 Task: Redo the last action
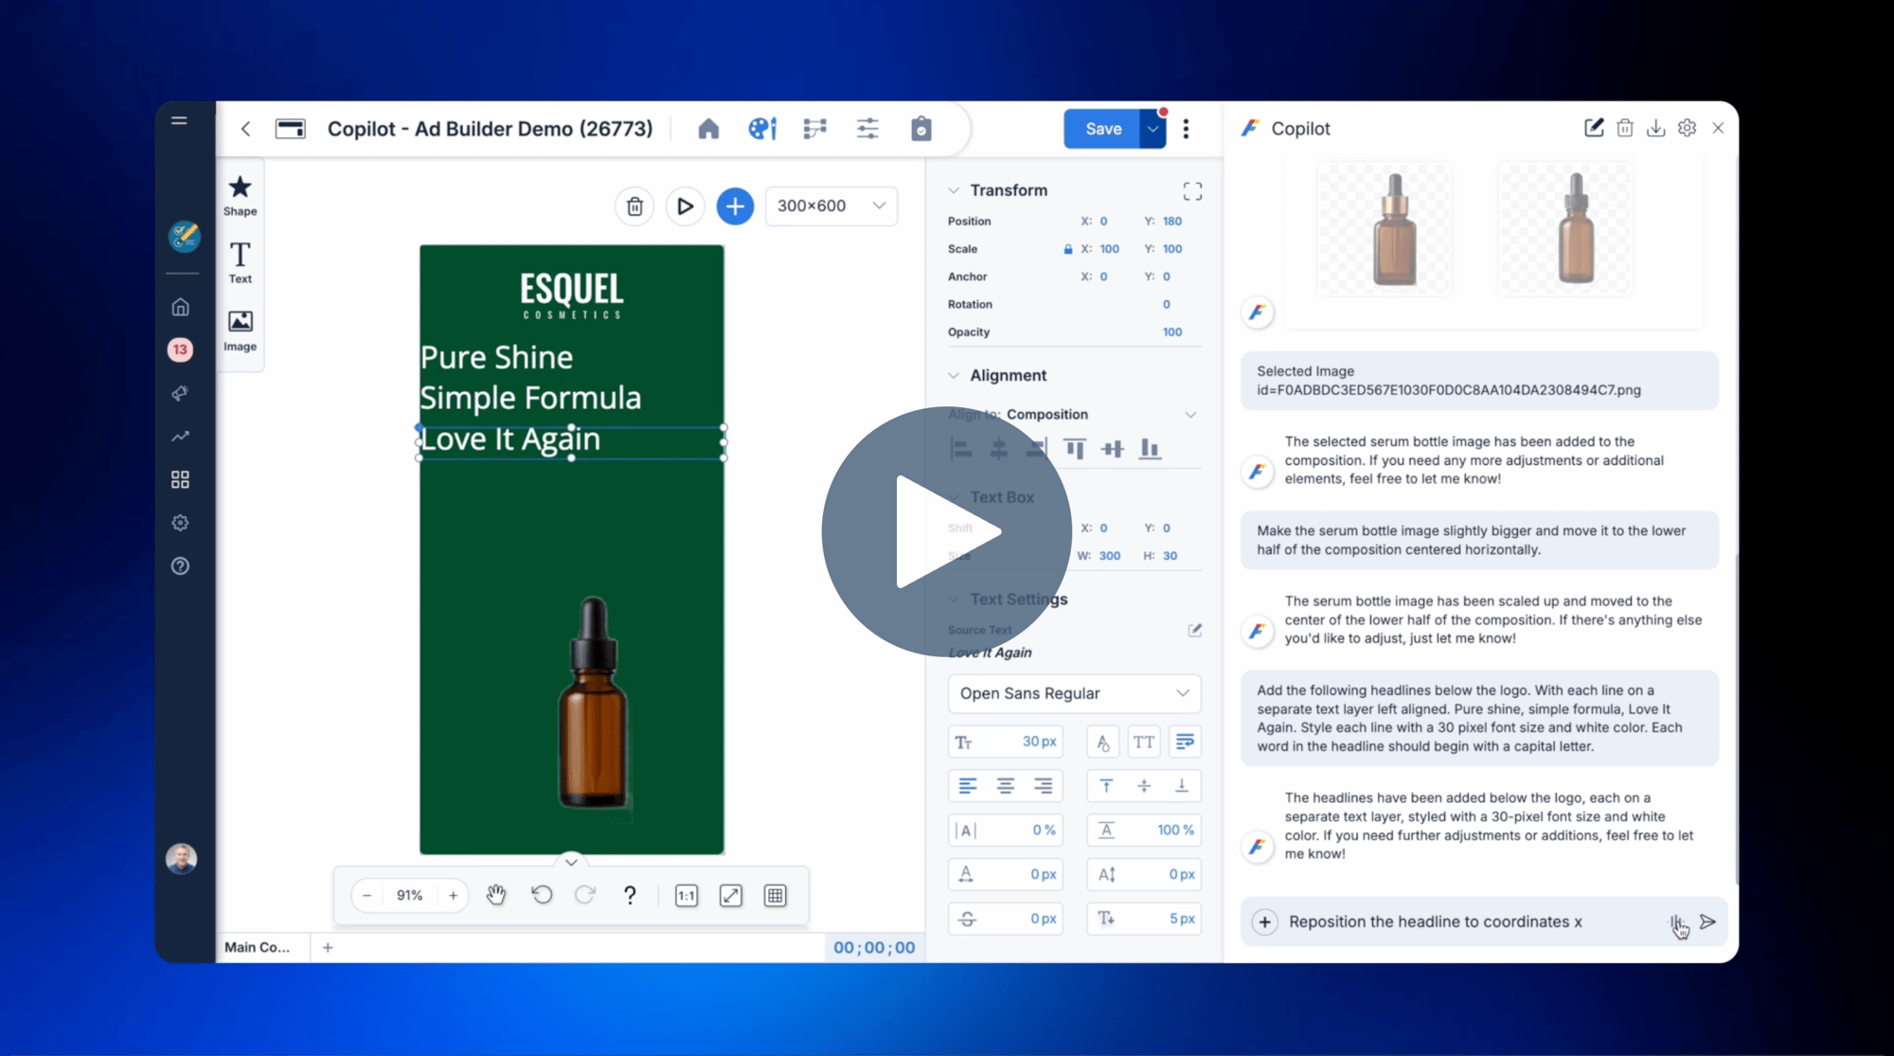coord(585,895)
